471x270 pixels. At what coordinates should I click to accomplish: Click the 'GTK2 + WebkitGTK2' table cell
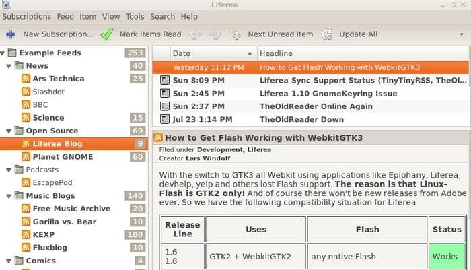click(256, 257)
